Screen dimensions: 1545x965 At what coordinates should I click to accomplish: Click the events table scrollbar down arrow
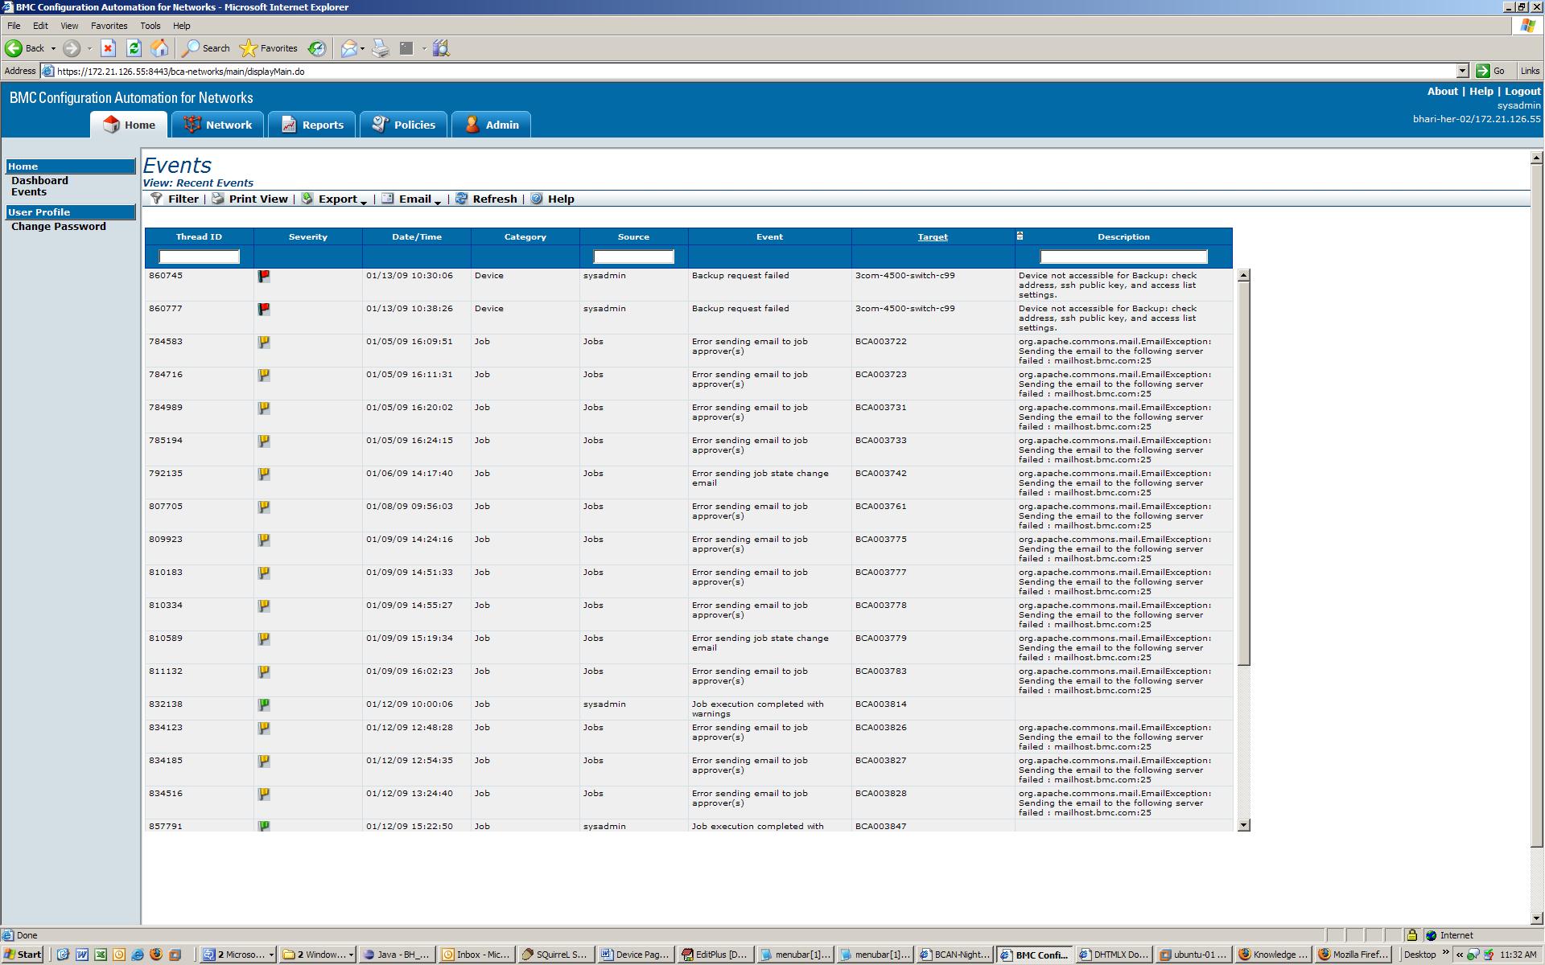tap(1244, 825)
